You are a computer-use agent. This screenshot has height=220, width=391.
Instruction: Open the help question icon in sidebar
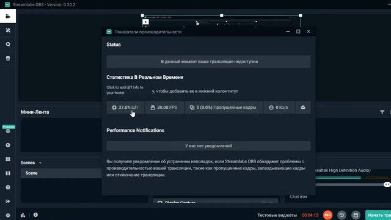click(8, 187)
